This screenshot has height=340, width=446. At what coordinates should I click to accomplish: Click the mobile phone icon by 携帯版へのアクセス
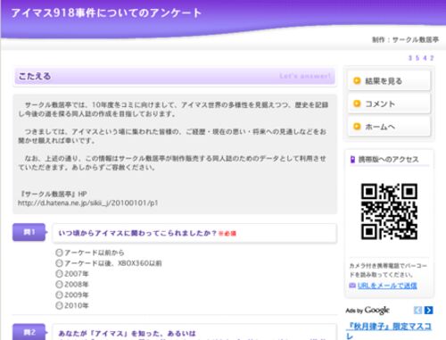352,160
